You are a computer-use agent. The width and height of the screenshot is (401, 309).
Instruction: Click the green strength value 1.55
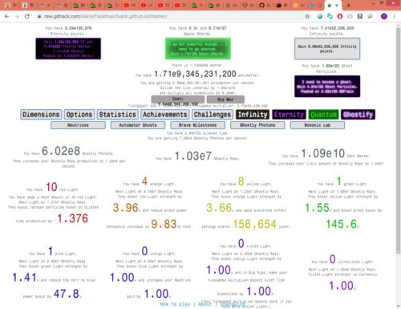(x=317, y=208)
